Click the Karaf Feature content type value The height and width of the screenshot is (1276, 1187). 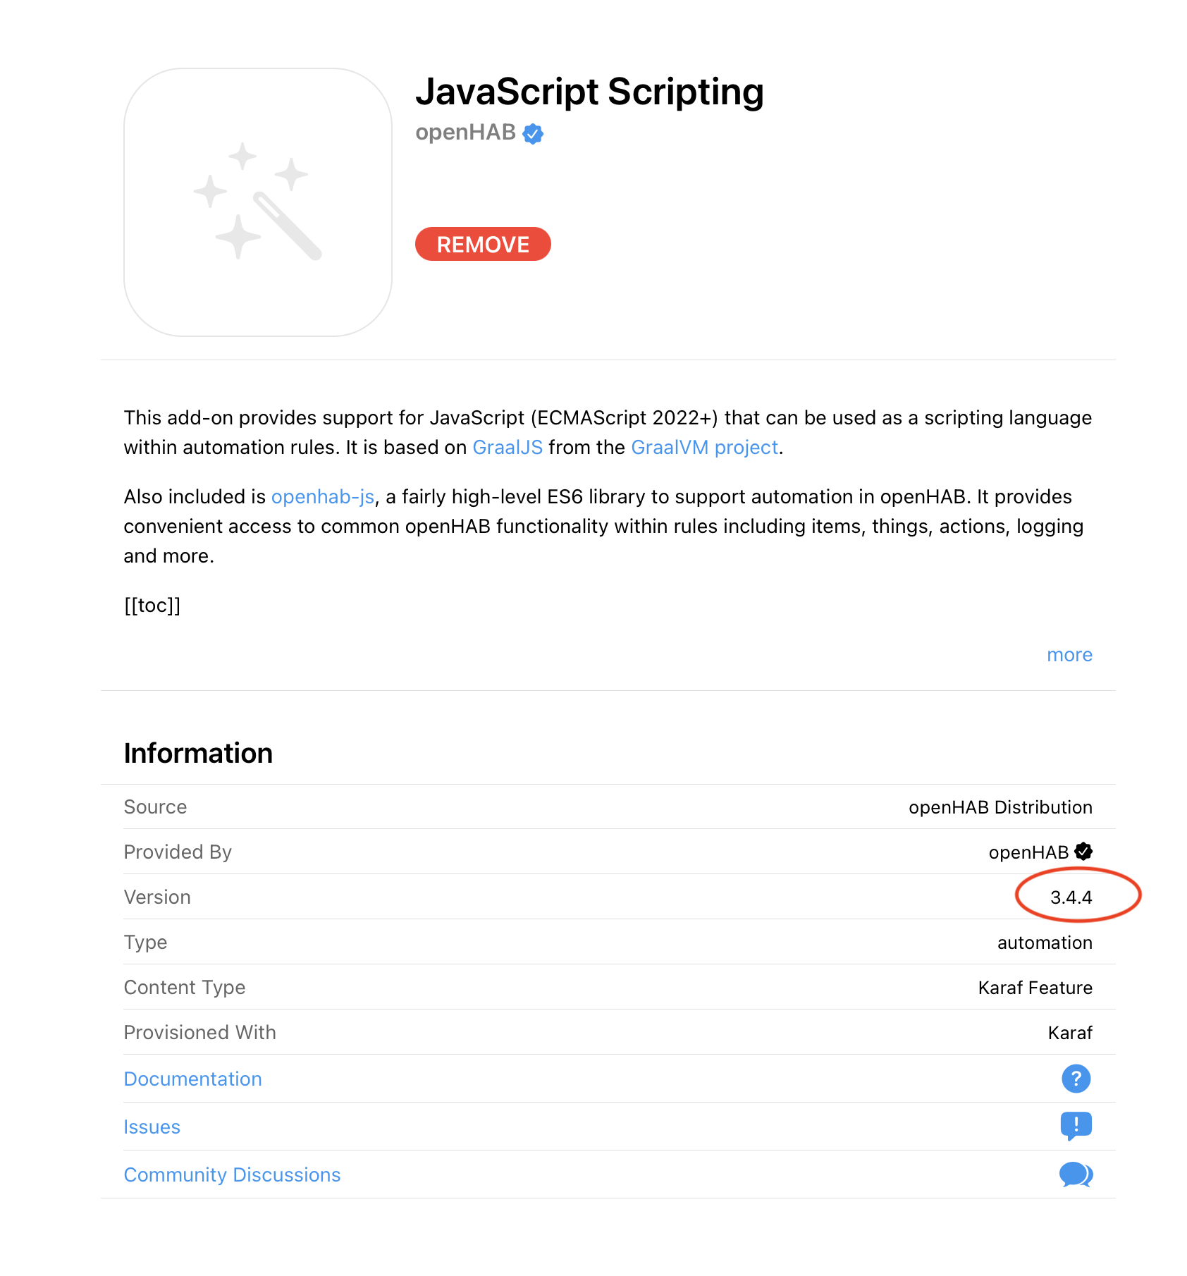coord(1035,988)
